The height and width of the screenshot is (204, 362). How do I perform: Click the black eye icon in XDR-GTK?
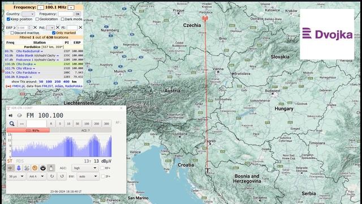pyautogui.click(x=43, y=168)
